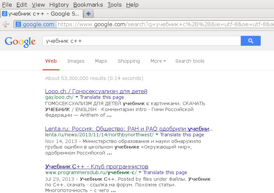Image resolution: width=274 pixels, height=193 pixels.
Task: Open the View menu
Action: click(38, 5)
